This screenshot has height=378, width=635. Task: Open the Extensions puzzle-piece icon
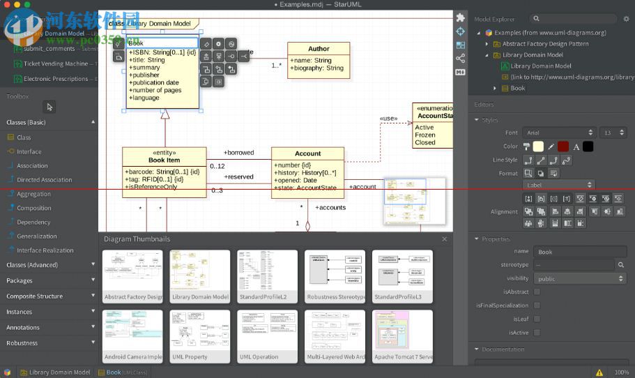pos(460,17)
